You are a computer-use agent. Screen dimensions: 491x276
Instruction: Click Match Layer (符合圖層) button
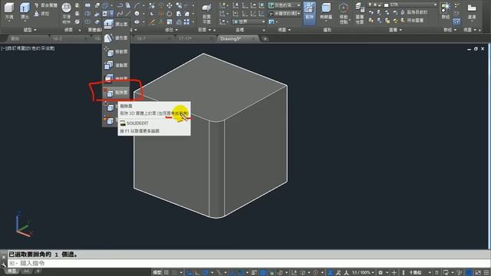click(411, 21)
